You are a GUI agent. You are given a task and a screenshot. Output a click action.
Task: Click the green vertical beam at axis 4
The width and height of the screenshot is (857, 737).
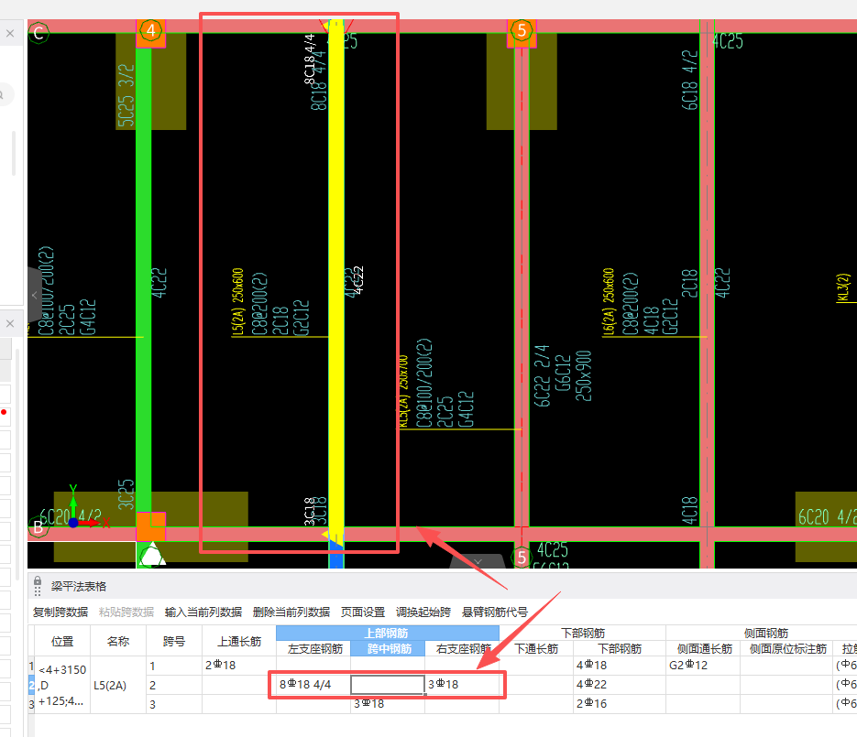(x=143, y=278)
